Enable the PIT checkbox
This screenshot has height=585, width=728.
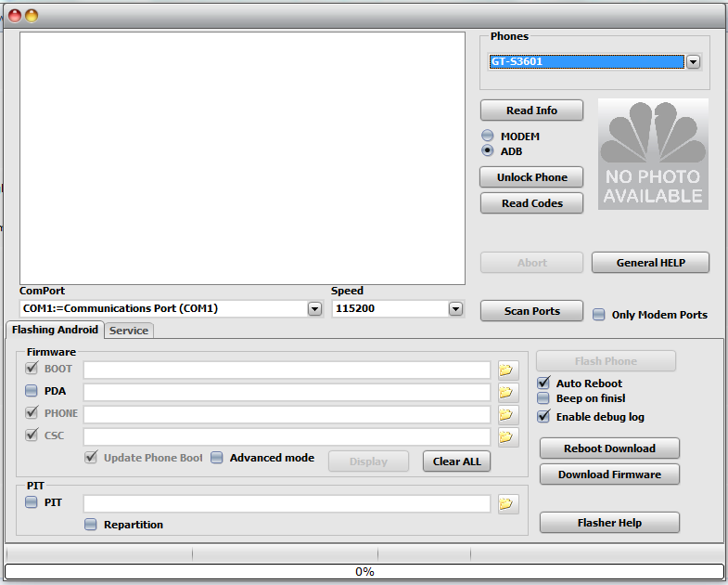coord(32,502)
